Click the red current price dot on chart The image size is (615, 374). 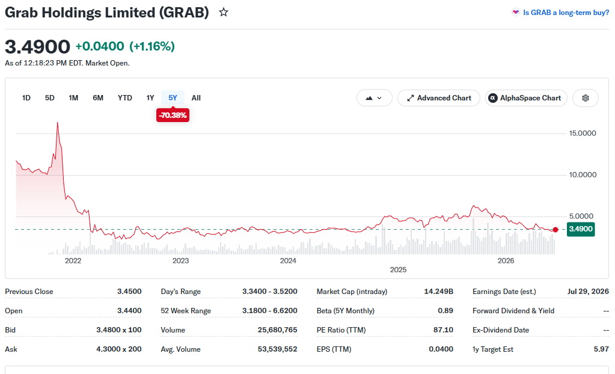coord(555,230)
